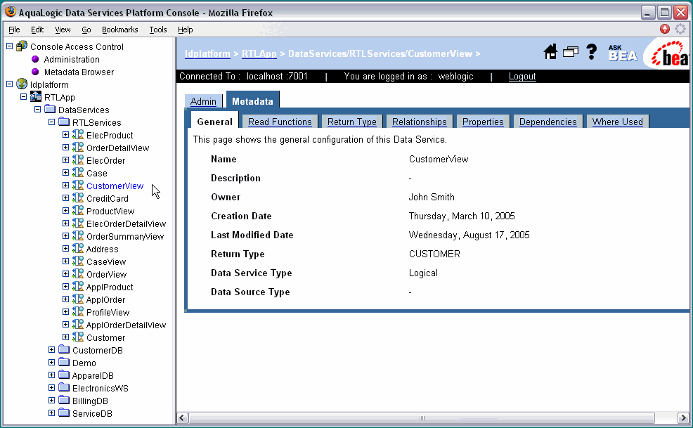Click the ldplatform globe icon
The height and width of the screenshot is (428, 693).
click(22, 84)
